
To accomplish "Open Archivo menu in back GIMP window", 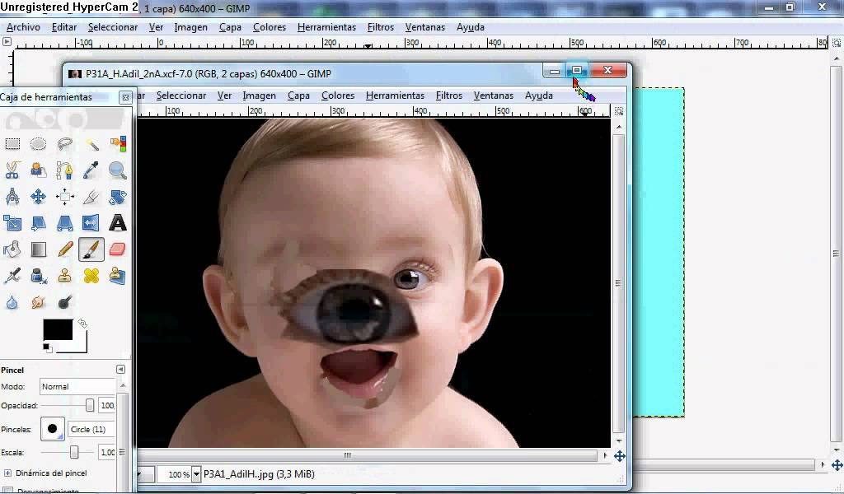I will click(23, 27).
